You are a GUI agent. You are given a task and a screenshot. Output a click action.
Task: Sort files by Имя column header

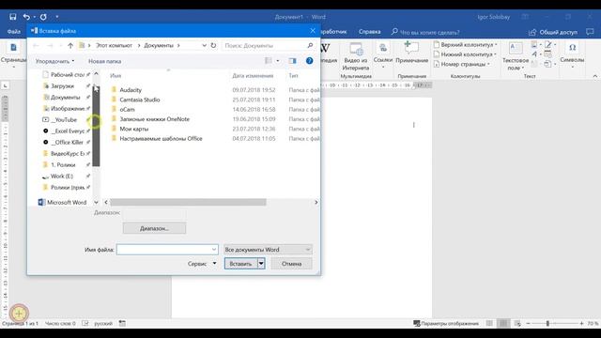coord(116,76)
